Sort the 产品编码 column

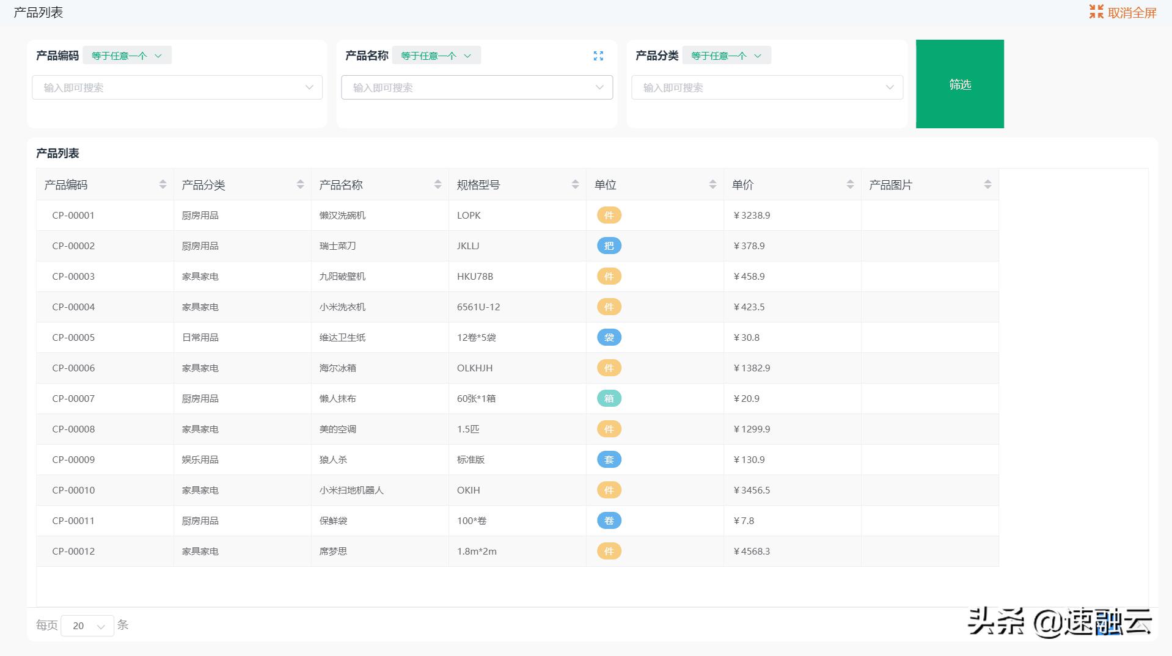click(x=163, y=184)
